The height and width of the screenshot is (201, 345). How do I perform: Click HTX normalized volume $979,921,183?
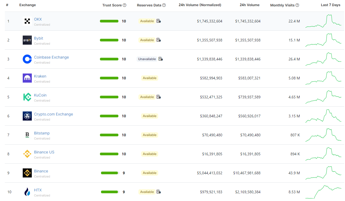click(x=211, y=192)
